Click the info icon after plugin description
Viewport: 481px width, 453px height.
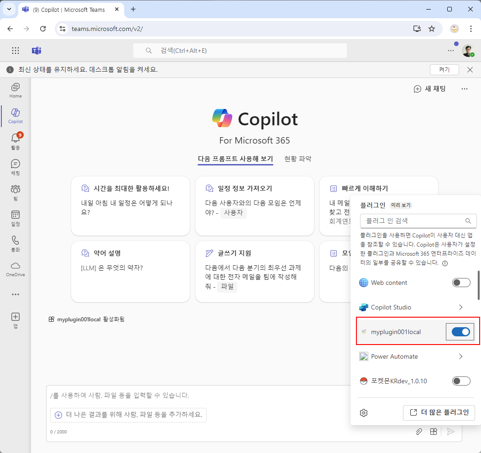[445, 263]
